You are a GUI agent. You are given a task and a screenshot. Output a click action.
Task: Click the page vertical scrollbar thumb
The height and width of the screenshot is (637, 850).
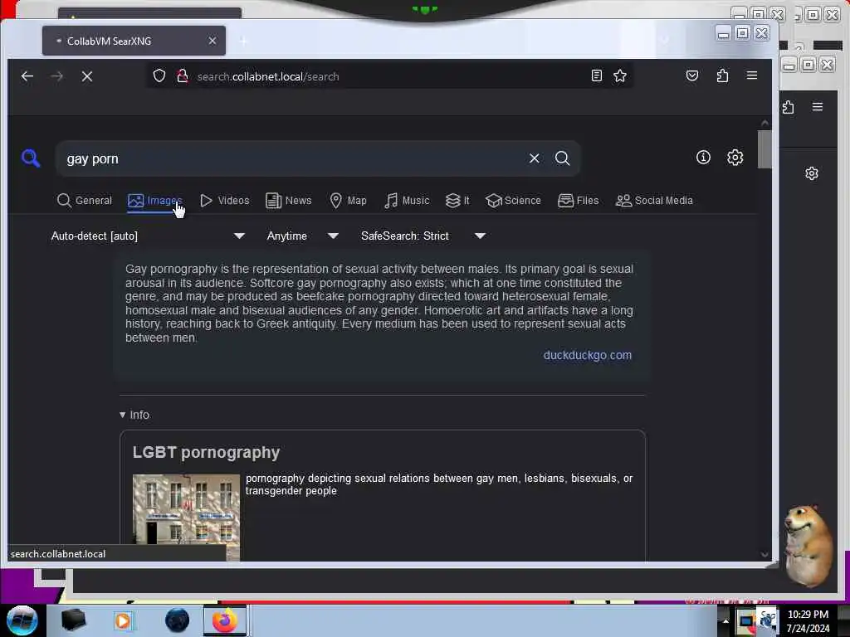[765, 149]
